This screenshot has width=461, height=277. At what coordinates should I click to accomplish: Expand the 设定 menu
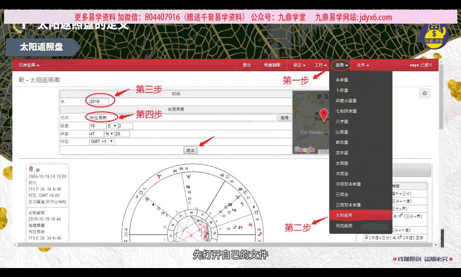click(x=299, y=65)
